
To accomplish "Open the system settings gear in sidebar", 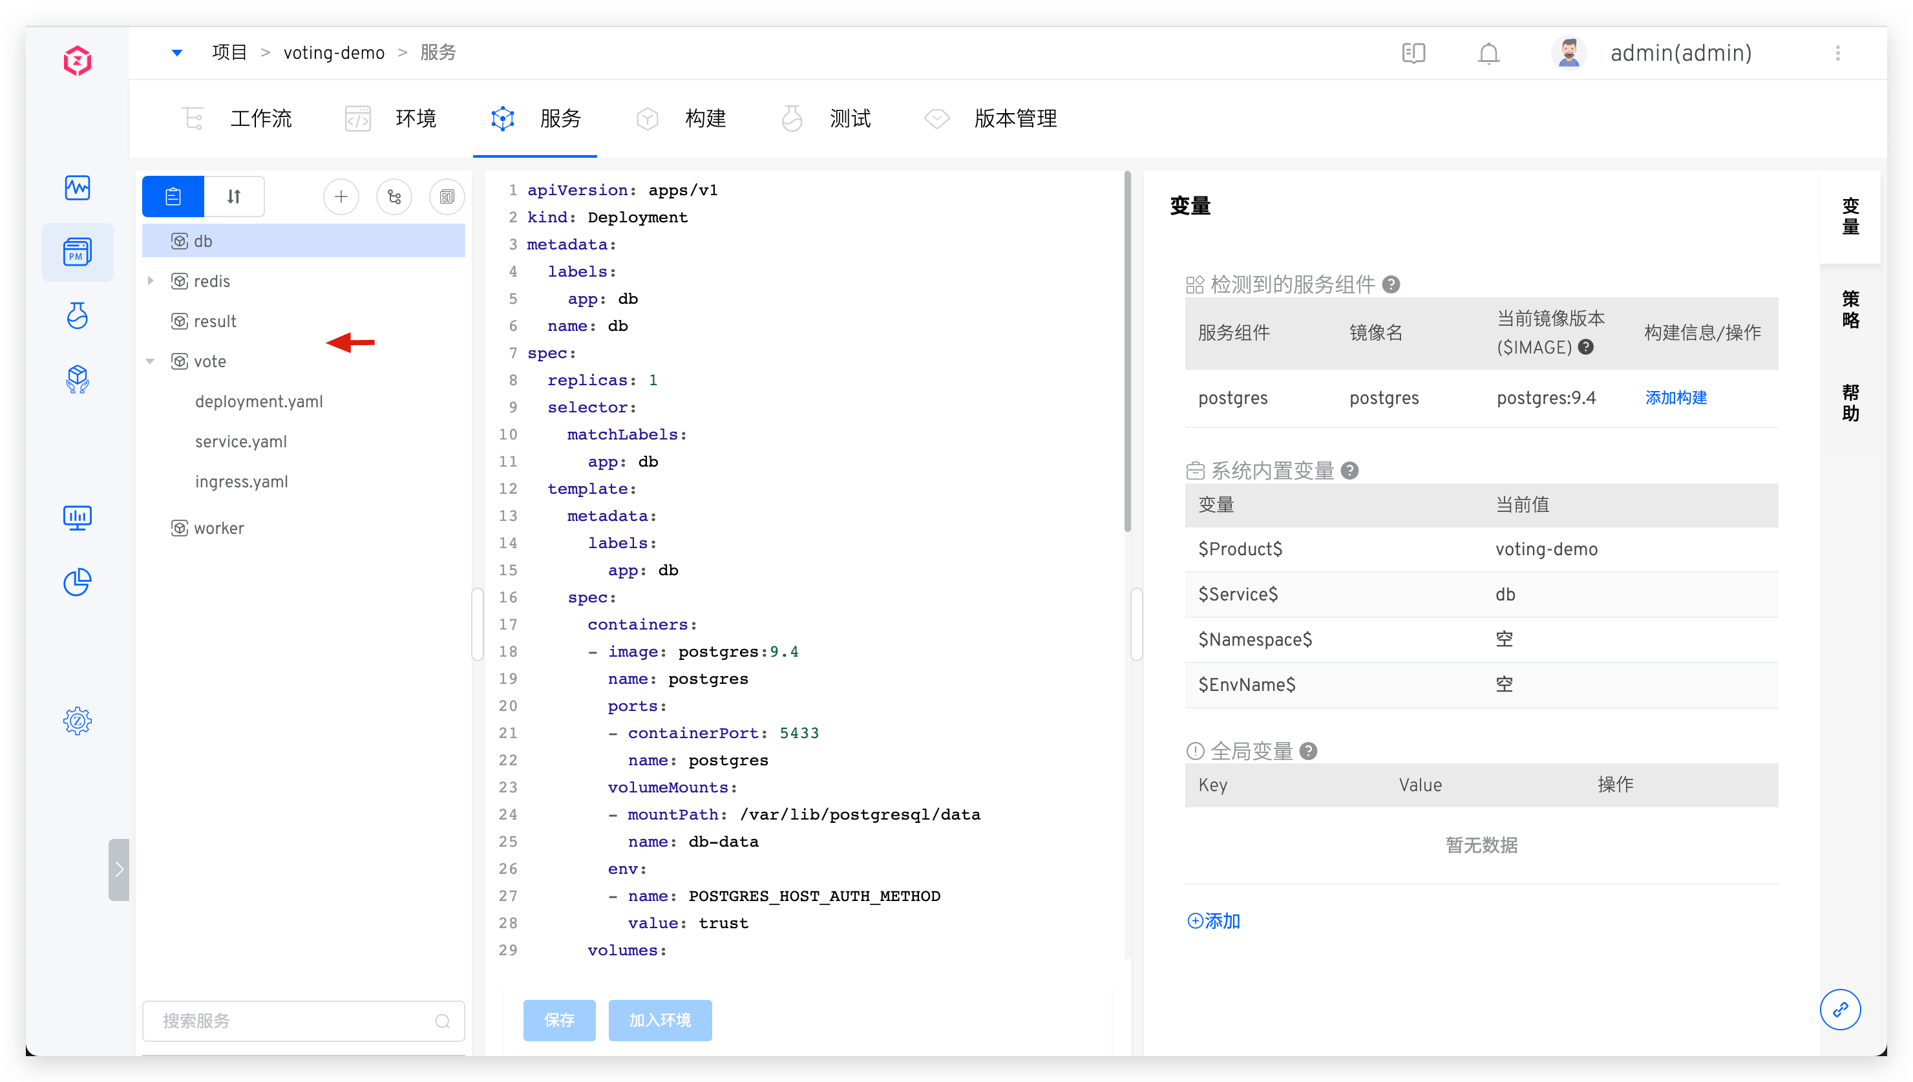I will pyautogui.click(x=78, y=720).
